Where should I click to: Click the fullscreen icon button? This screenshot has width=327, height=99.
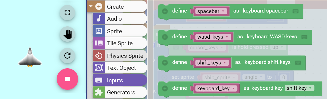[67, 13]
